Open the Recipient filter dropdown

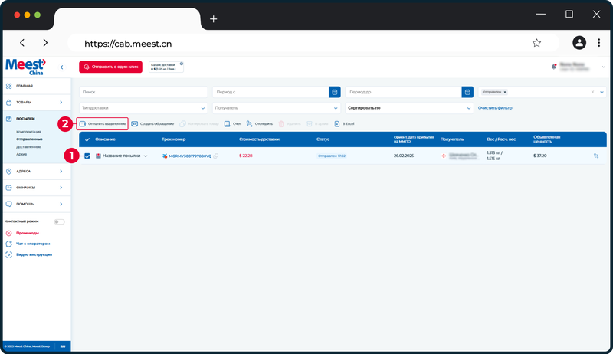(x=276, y=108)
